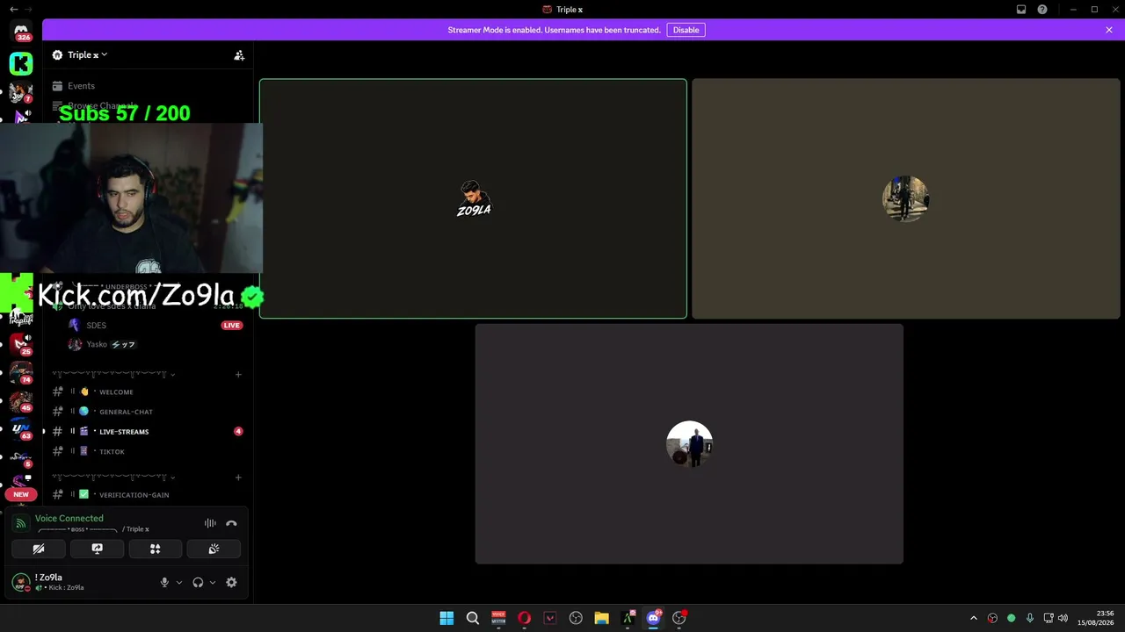Open system volume from the tray
1125x632 pixels.
coord(1063,618)
